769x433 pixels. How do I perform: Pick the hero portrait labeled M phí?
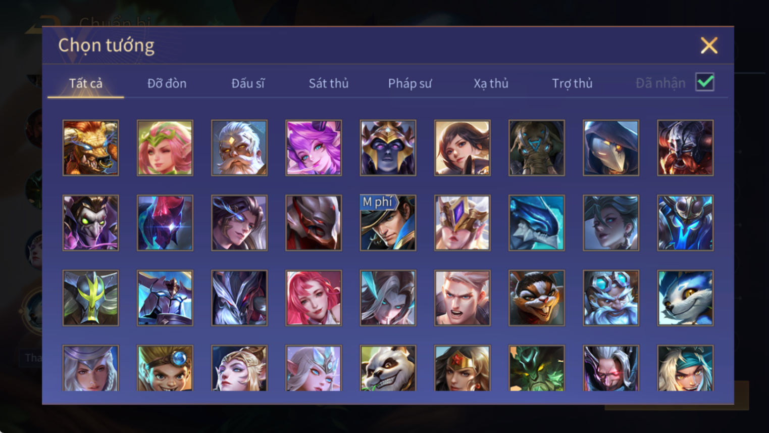click(x=388, y=223)
